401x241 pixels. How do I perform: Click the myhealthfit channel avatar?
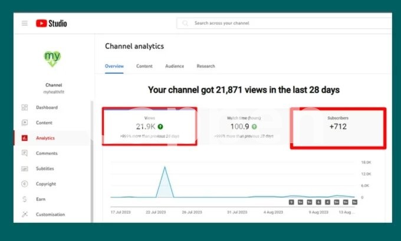[53, 58]
